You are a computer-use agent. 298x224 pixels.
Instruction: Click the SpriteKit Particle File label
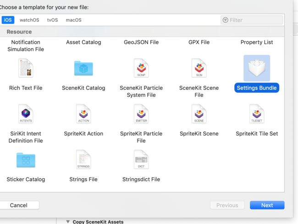click(x=141, y=137)
